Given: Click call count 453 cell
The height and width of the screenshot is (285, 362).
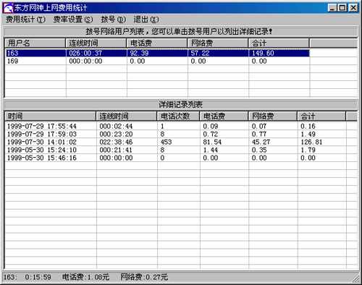Looking at the screenshot, I should [166, 142].
